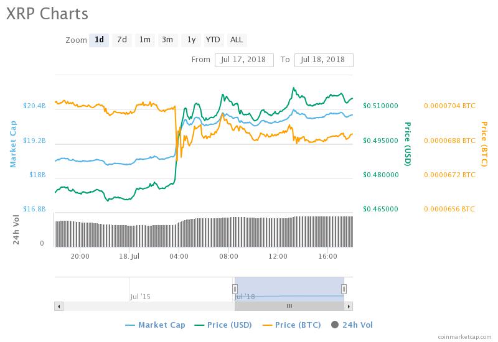The width and height of the screenshot is (498, 342).
Task: Click the $0.465000 price axis label
Action: [x=380, y=209]
